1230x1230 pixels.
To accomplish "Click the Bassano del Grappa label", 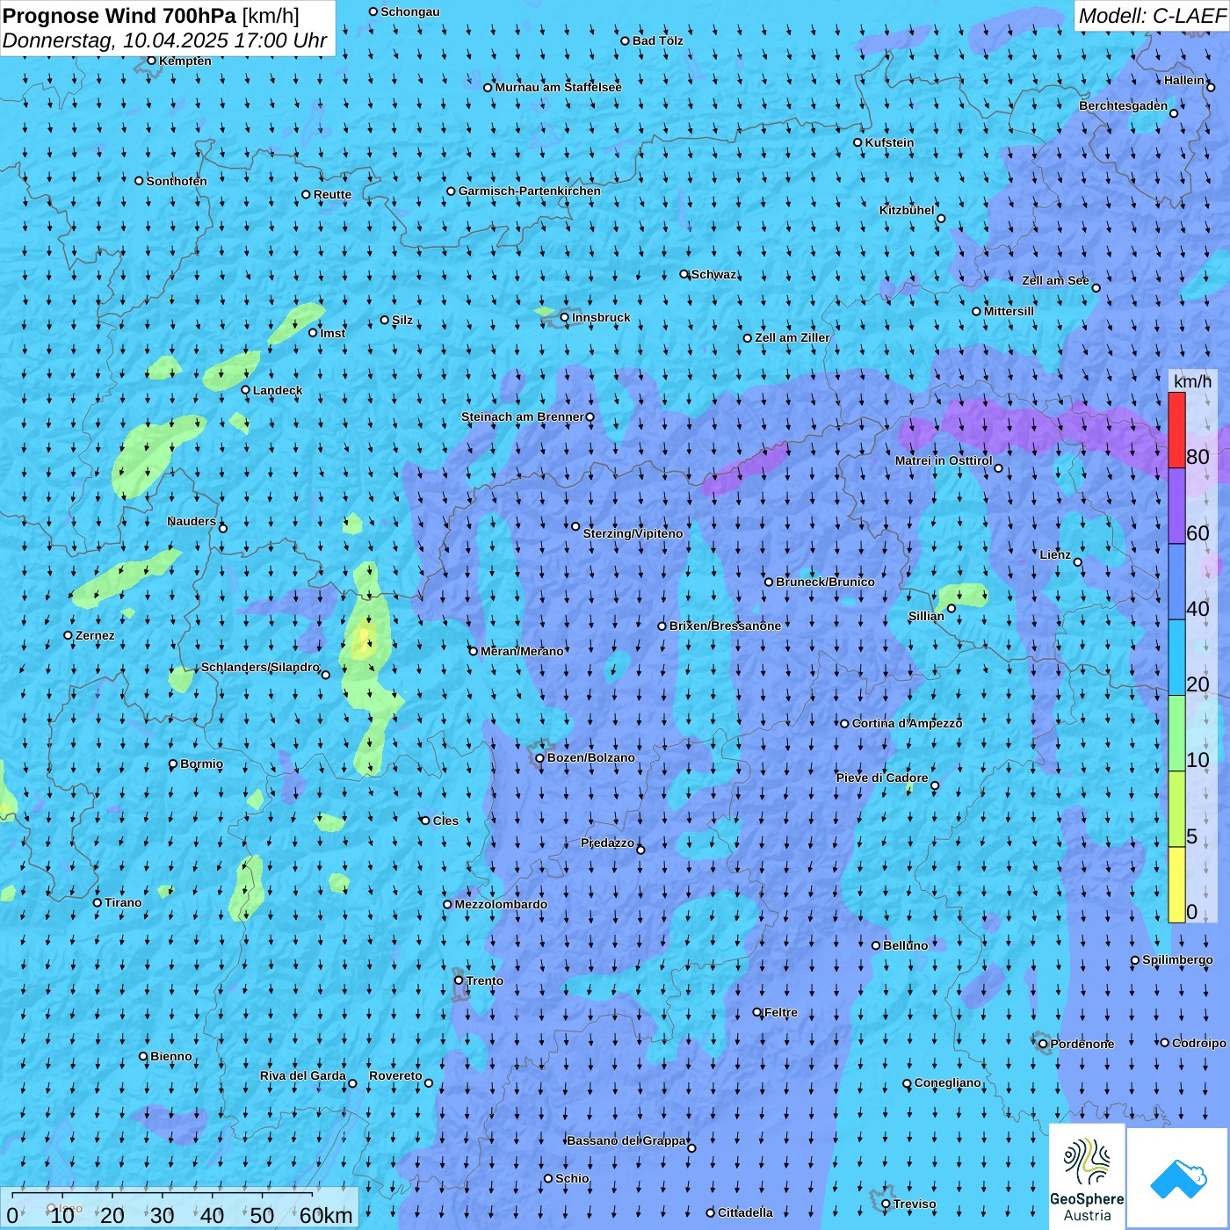I will click(x=626, y=1140).
